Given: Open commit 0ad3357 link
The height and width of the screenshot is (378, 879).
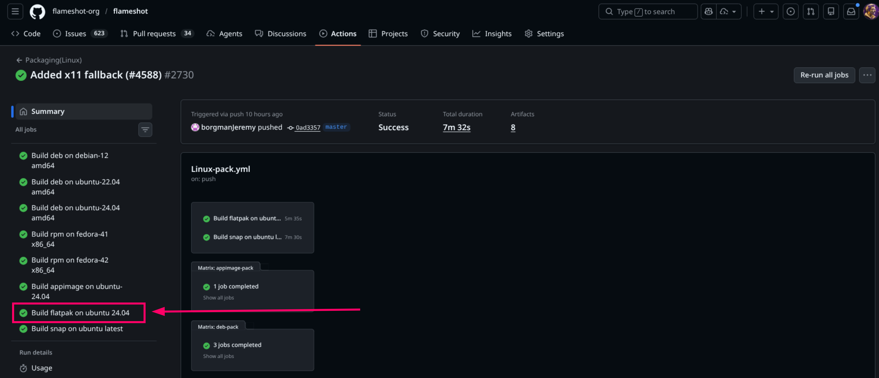Looking at the screenshot, I should coord(308,128).
